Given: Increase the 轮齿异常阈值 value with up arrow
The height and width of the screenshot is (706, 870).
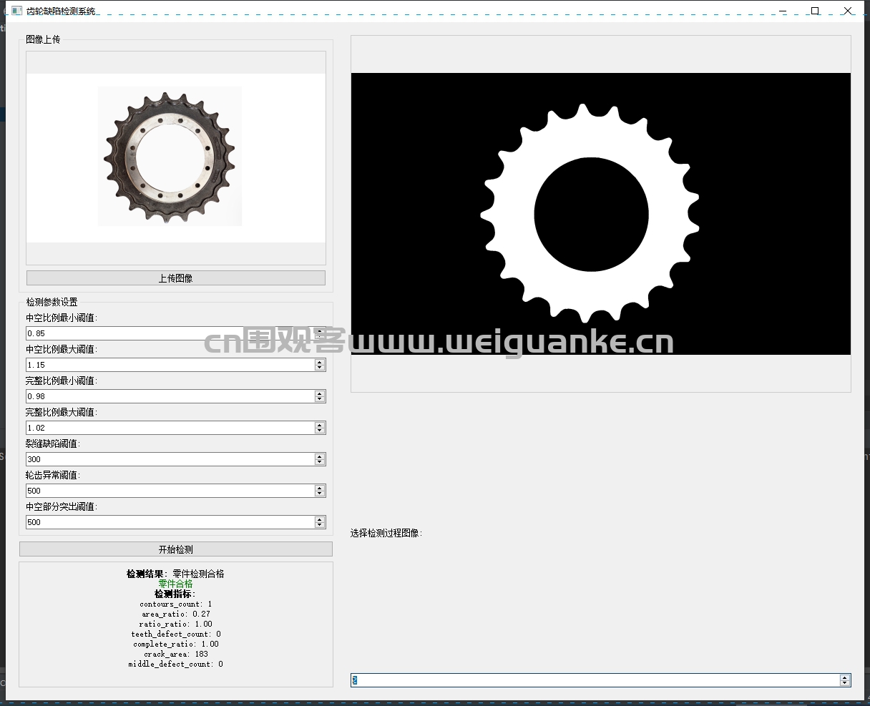Looking at the screenshot, I should [320, 488].
